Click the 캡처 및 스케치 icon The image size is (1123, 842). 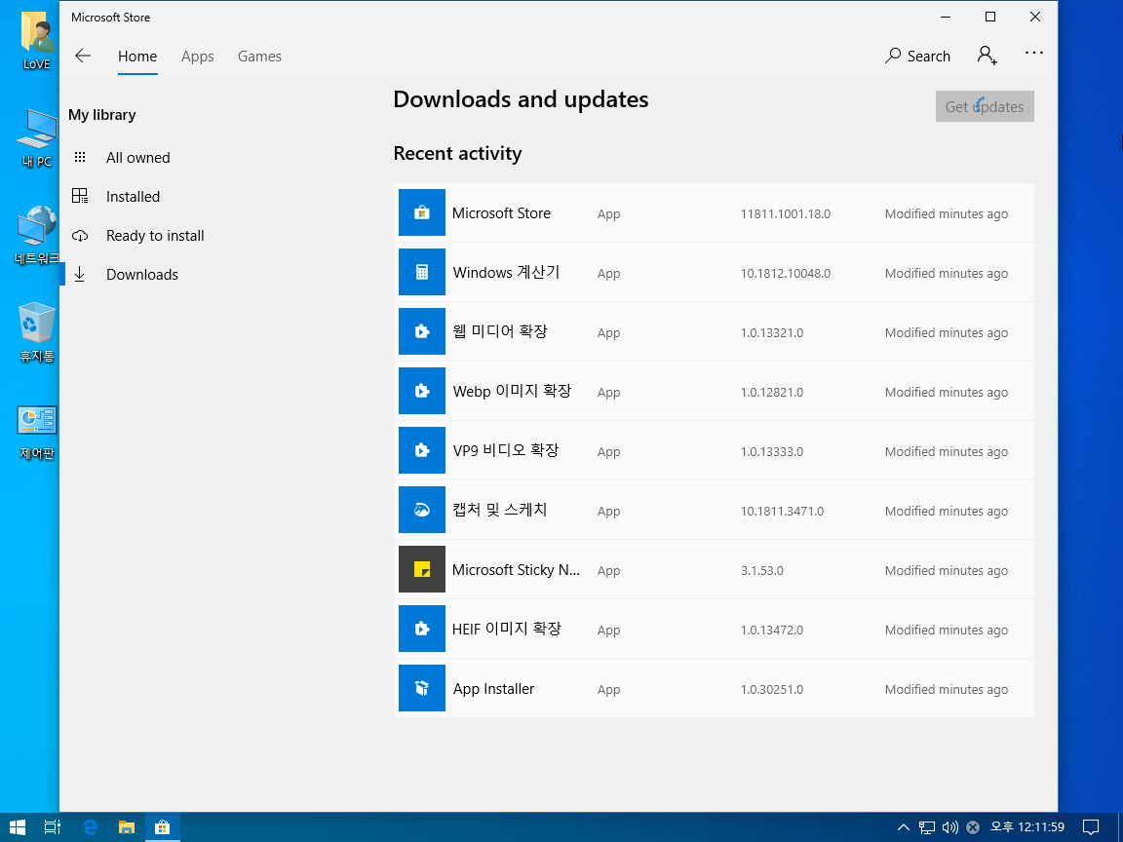pyautogui.click(x=422, y=510)
